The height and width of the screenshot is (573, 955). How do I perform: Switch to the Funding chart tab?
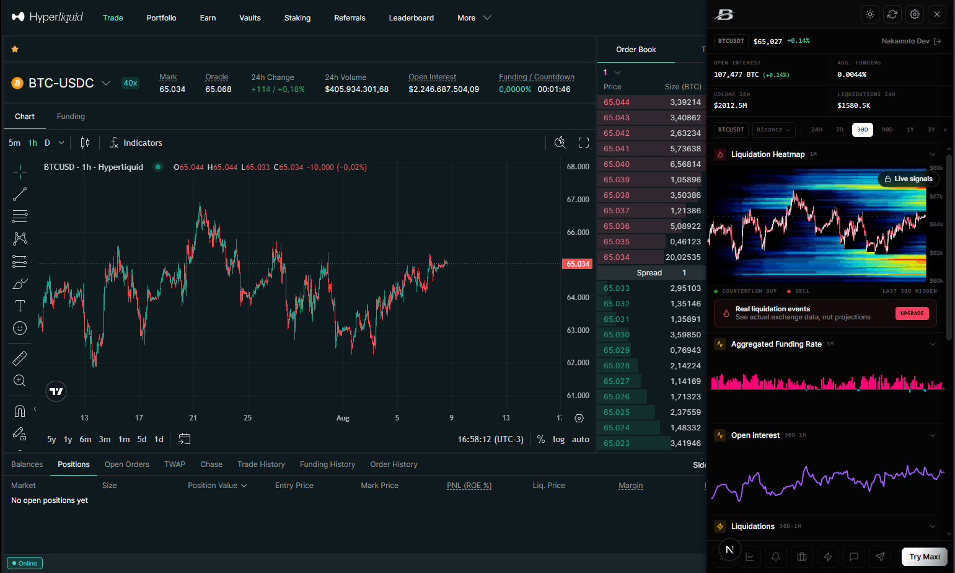[71, 117]
